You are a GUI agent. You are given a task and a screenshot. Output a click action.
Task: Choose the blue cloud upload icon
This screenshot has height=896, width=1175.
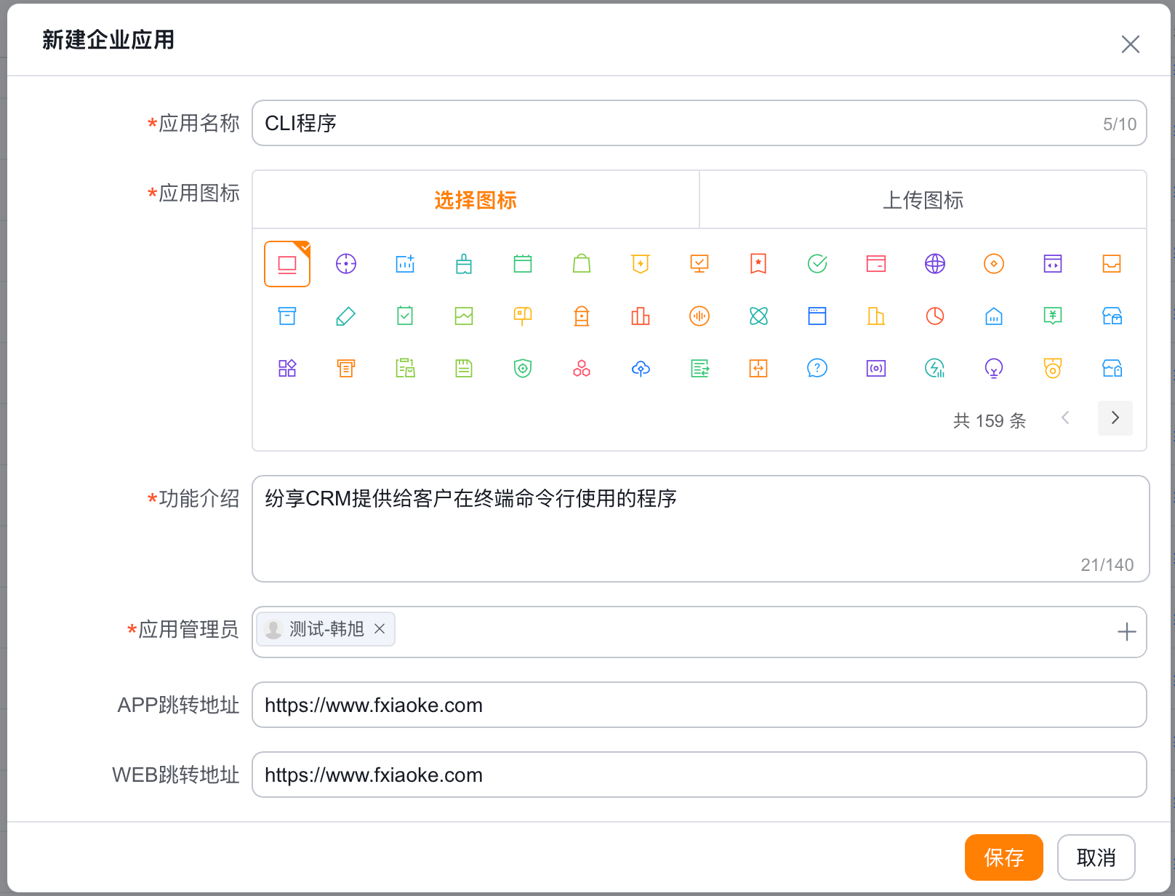(641, 368)
